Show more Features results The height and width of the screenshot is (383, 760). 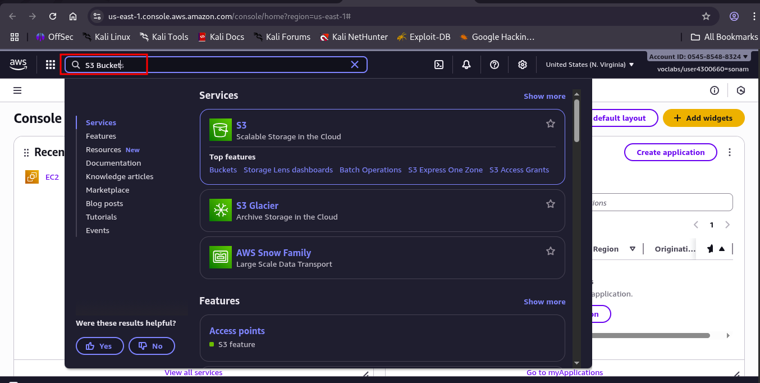tap(544, 302)
